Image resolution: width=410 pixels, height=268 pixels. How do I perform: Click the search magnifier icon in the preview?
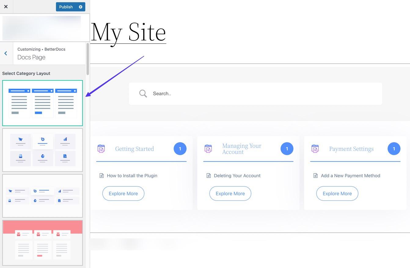coord(143,93)
